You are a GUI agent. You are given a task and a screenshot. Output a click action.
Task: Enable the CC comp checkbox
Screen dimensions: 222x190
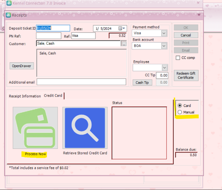pyautogui.click(x=178, y=58)
